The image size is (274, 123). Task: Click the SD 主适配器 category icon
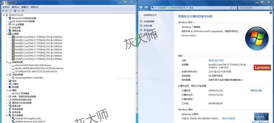[10, 24]
